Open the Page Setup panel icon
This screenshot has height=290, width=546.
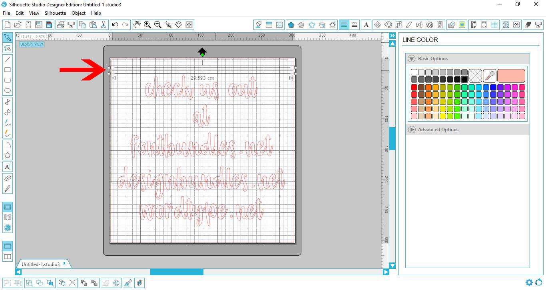[473, 24]
